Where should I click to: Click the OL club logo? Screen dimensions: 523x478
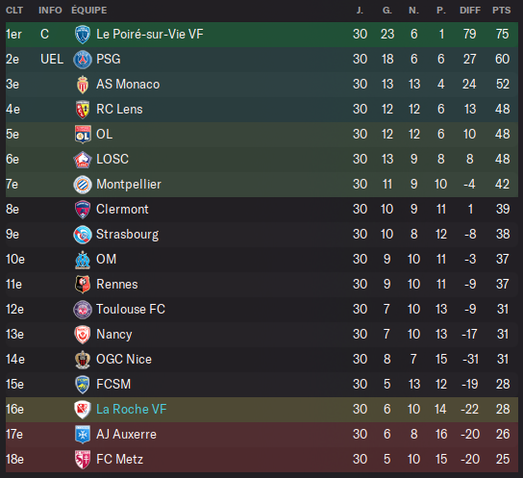83,135
